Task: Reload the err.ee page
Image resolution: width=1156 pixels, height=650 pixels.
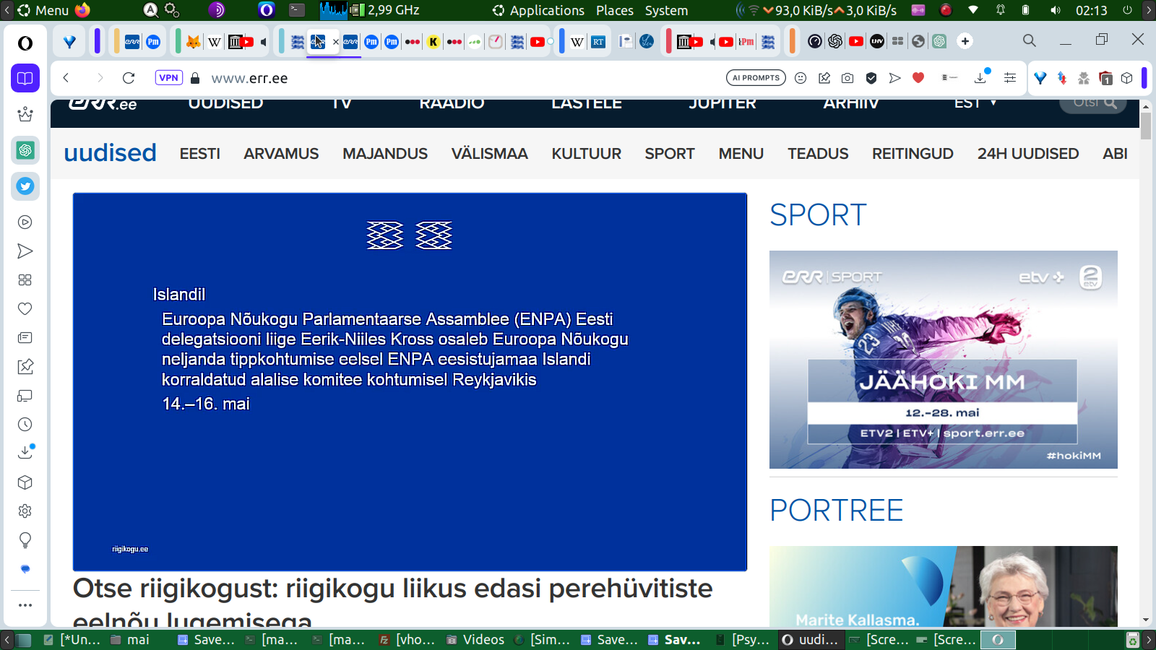Action: click(129, 78)
